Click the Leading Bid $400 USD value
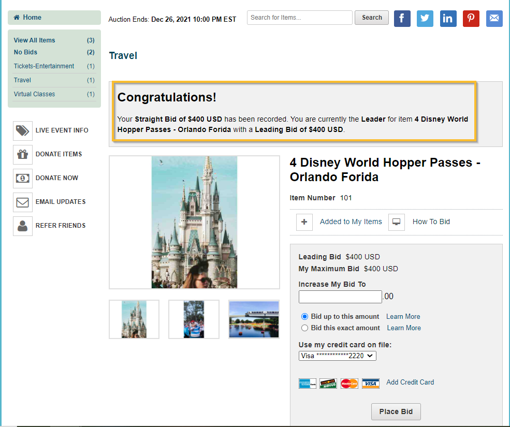 click(x=362, y=257)
